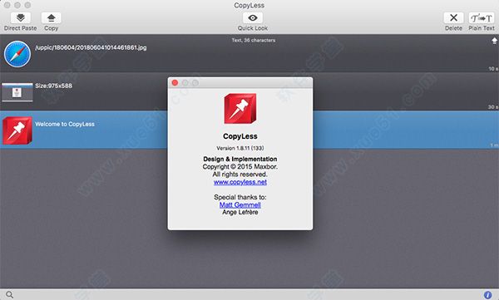Viewport: 499px width, 300px height.
Task: Click the Direct Paste toolbar icon
Action: pos(20,17)
